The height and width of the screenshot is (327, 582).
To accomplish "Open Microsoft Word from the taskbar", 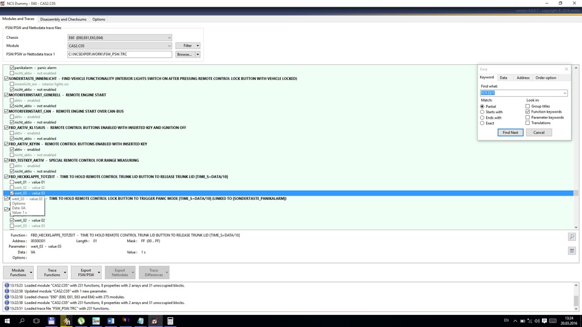I will coord(110,321).
